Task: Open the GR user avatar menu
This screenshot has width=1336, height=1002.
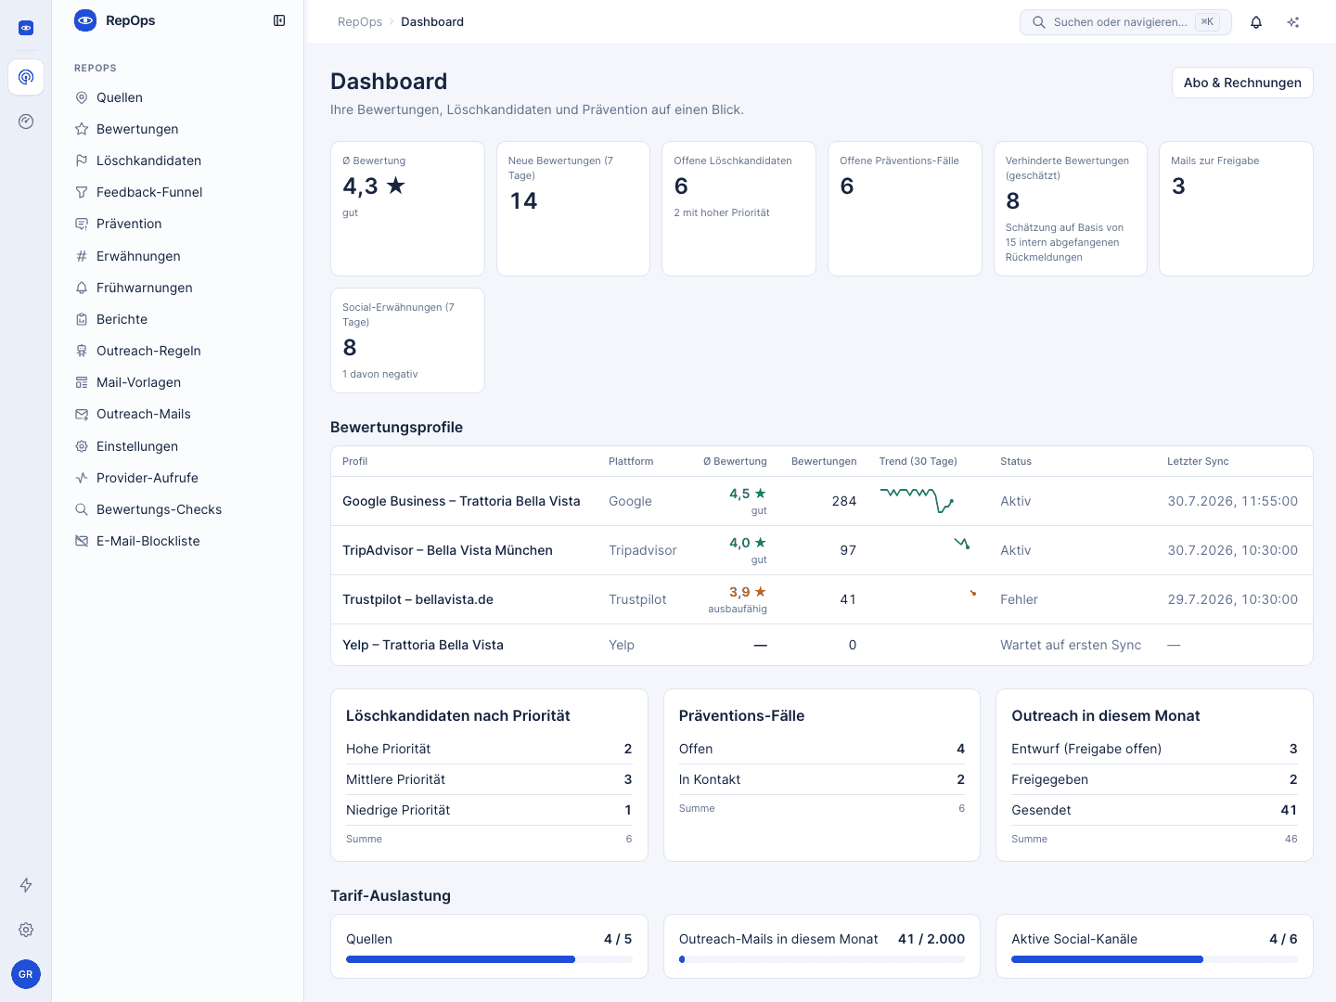Action: click(x=26, y=974)
